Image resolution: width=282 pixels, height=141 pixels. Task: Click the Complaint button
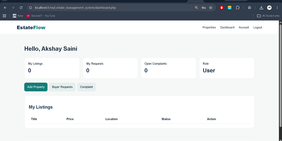tap(86, 87)
